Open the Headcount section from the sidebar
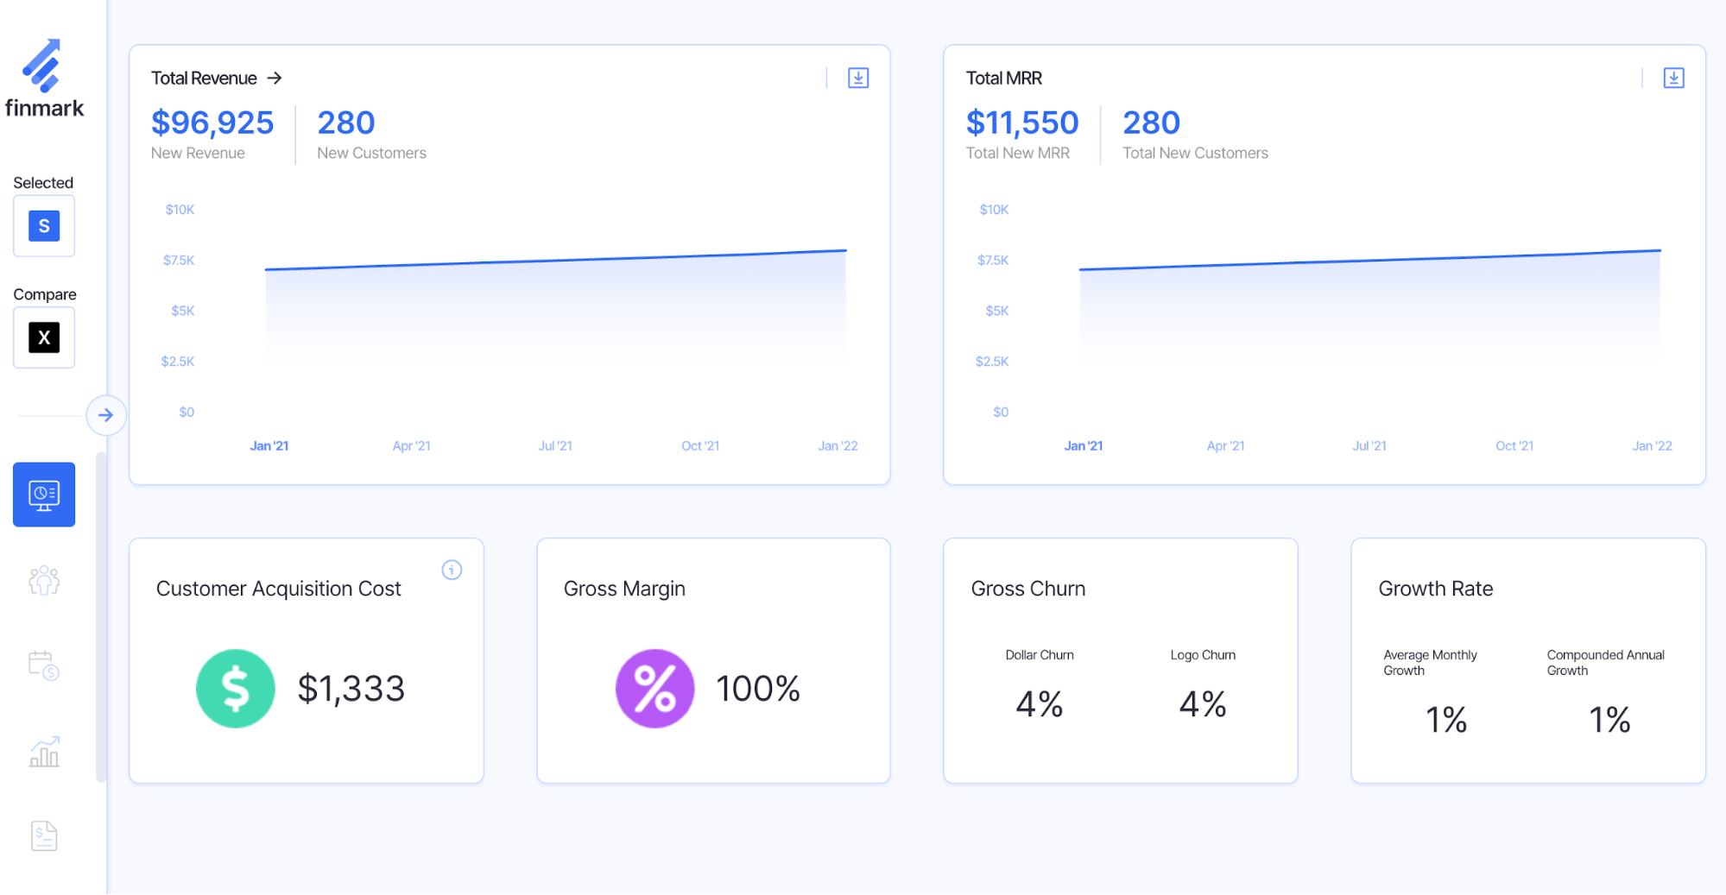Viewport: 1726px width, 895px height. click(x=43, y=580)
